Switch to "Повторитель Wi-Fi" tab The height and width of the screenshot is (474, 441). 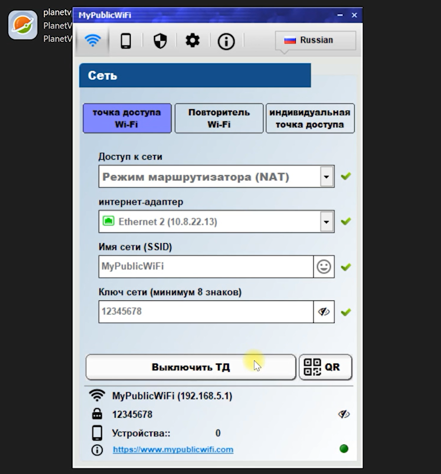(x=219, y=118)
